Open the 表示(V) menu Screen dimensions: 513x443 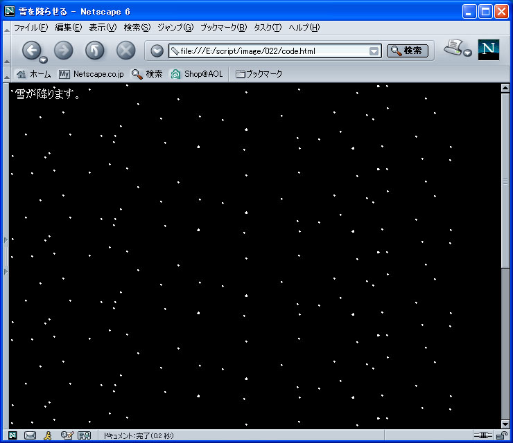point(103,28)
